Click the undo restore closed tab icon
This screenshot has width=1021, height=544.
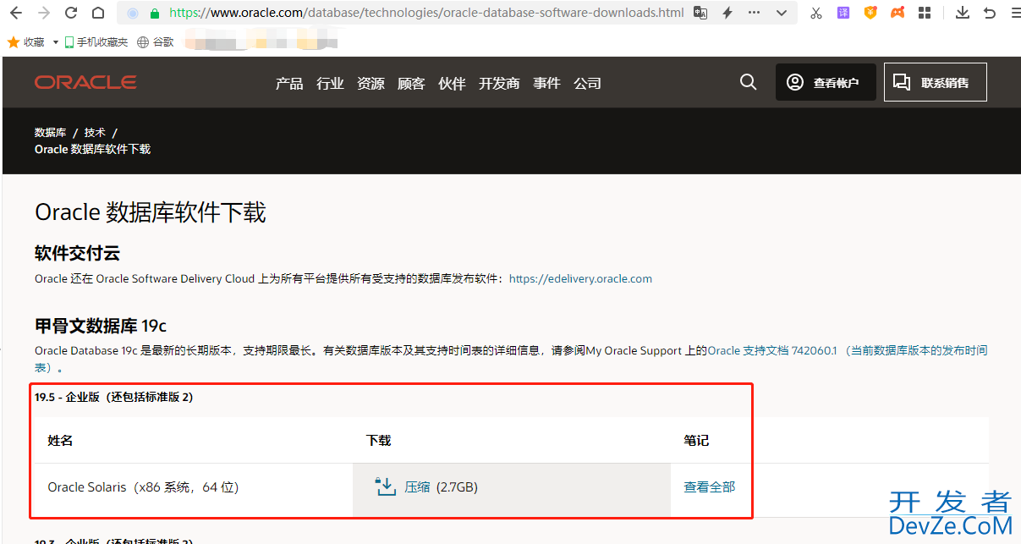point(990,13)
